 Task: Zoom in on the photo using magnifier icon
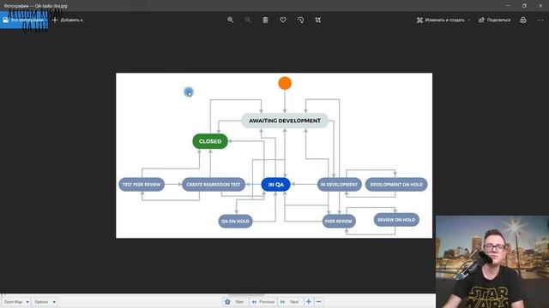point(231,20)
